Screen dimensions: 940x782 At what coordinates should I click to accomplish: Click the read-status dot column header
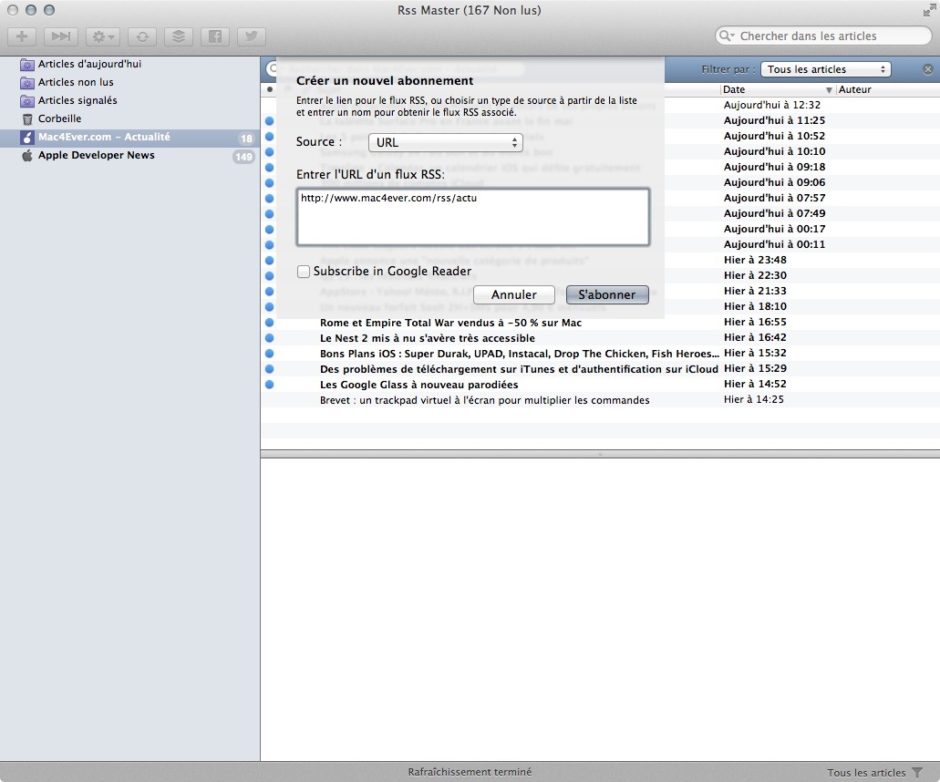tap(270, 90)
